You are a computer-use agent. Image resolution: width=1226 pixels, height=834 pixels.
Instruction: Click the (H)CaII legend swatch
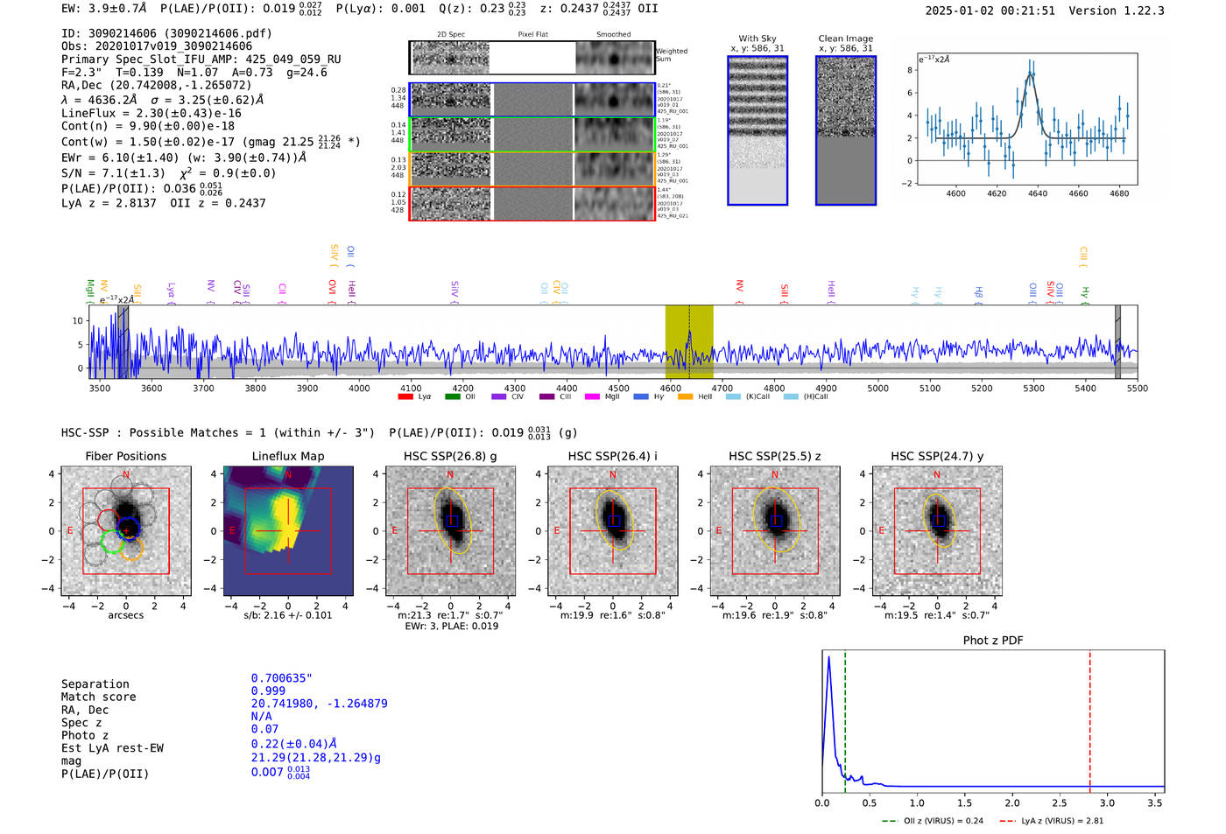coord(792,396)
